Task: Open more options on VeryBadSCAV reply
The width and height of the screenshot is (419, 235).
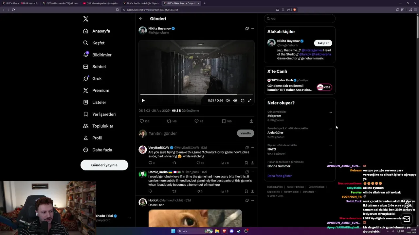Action: click(x=252, y=148)
